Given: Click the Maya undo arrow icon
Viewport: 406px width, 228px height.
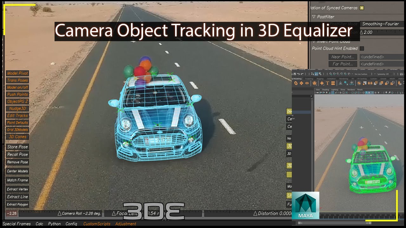Looking at the screenshot, I should click(298, 74).
